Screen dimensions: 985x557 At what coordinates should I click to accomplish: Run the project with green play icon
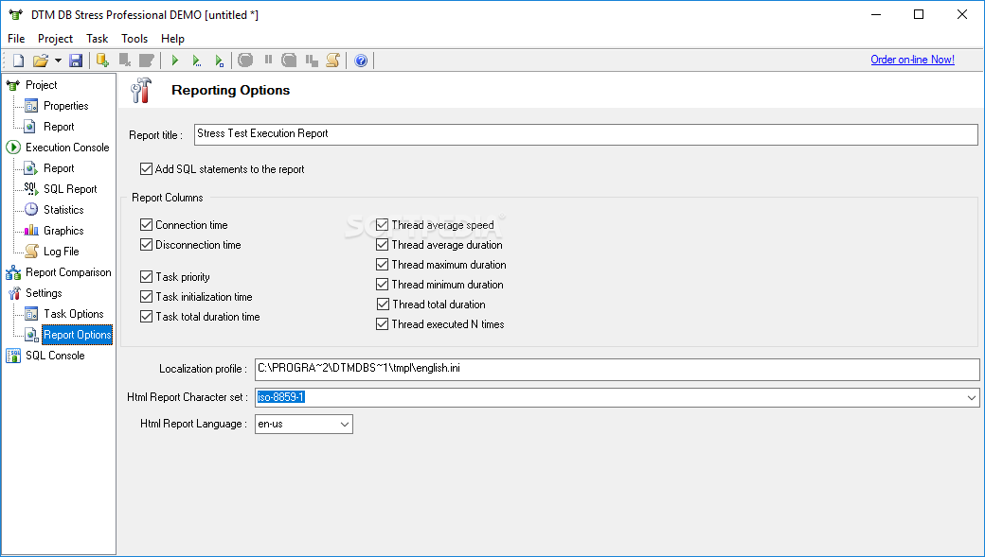click(175, 61)
